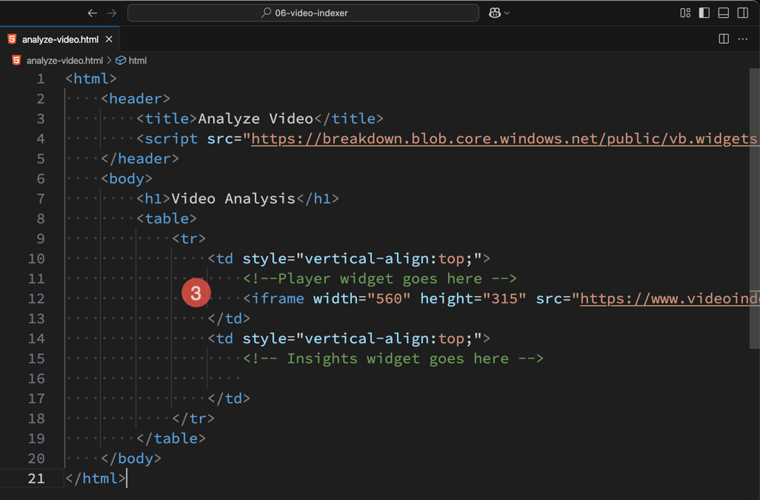This screenshot has width=760, height=500.
Task: Click the opening header tag
Action: [136, 99]
